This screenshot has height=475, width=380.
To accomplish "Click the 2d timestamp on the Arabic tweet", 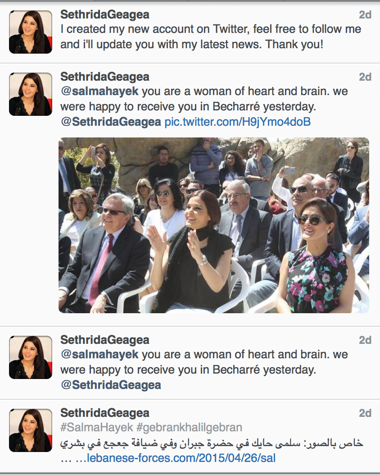I will tap(365, 413).
